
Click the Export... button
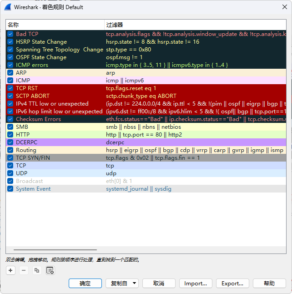232,283
